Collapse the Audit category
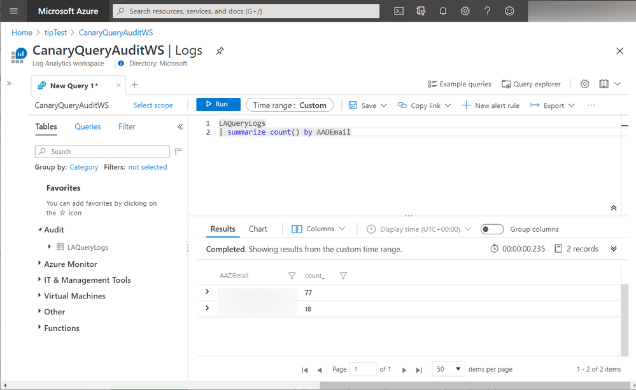 (x=39, y=229)
